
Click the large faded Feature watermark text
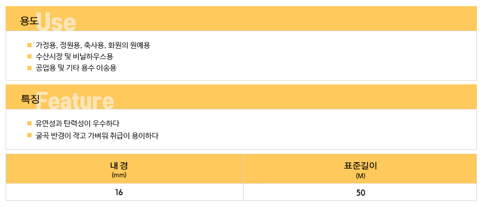click(76, 100)
